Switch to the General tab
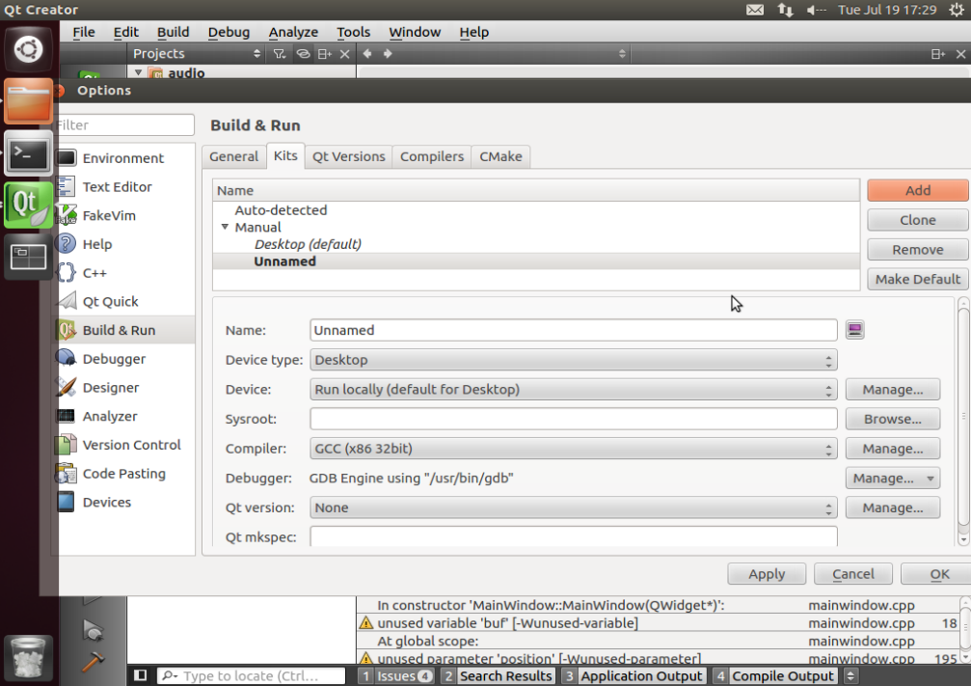Screen dimensions: 971x686 pyautogui.click(x=233, y=156)
